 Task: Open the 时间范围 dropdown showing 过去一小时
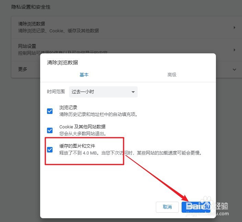[103, 92]
